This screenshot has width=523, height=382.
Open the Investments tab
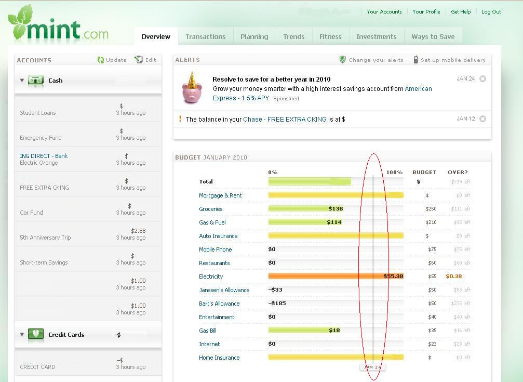[x=376, y=36]
